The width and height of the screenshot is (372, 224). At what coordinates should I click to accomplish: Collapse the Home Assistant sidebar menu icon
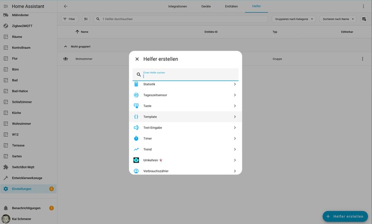pyautogui.click(x=6, y=6)
